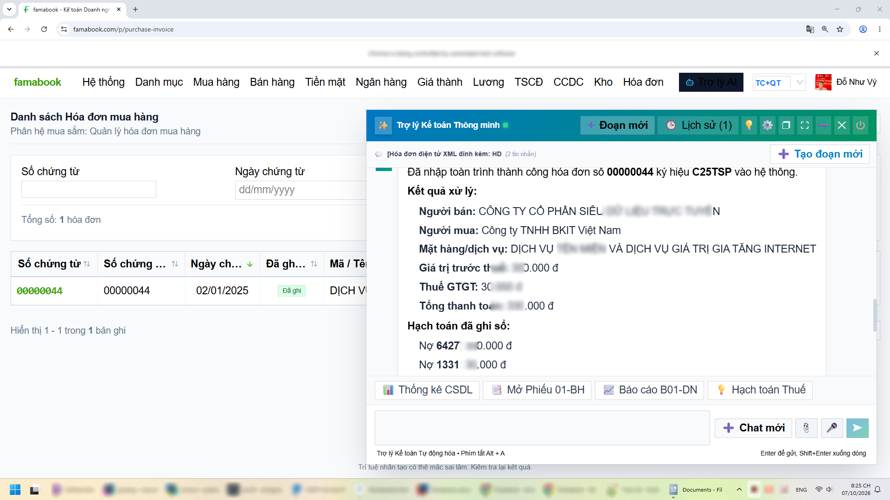Open invoice link 00000044
Screen dimensions: 890x500
pos(39,291)
